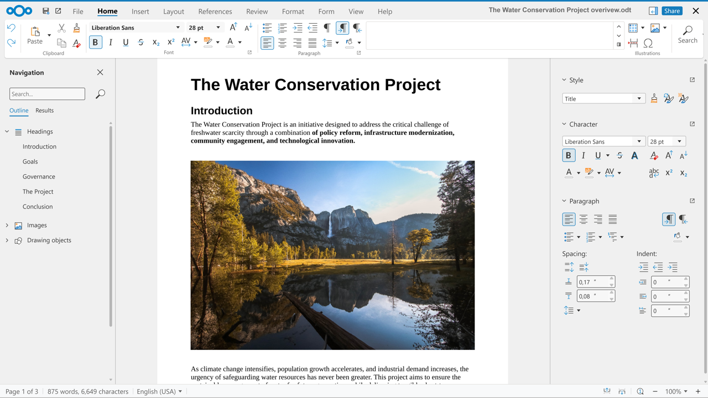
Task: Click the navigation search magnifier icon
Action: tap(100, 95)
